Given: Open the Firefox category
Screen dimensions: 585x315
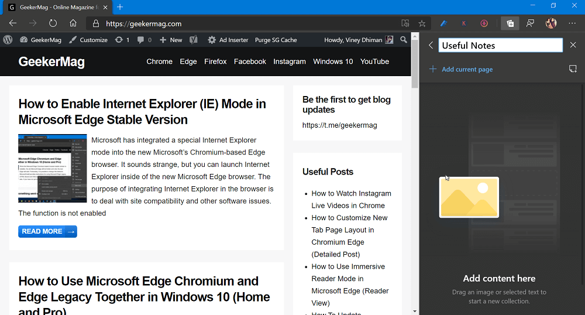Looking at the screenshot, I should point(215,61).
